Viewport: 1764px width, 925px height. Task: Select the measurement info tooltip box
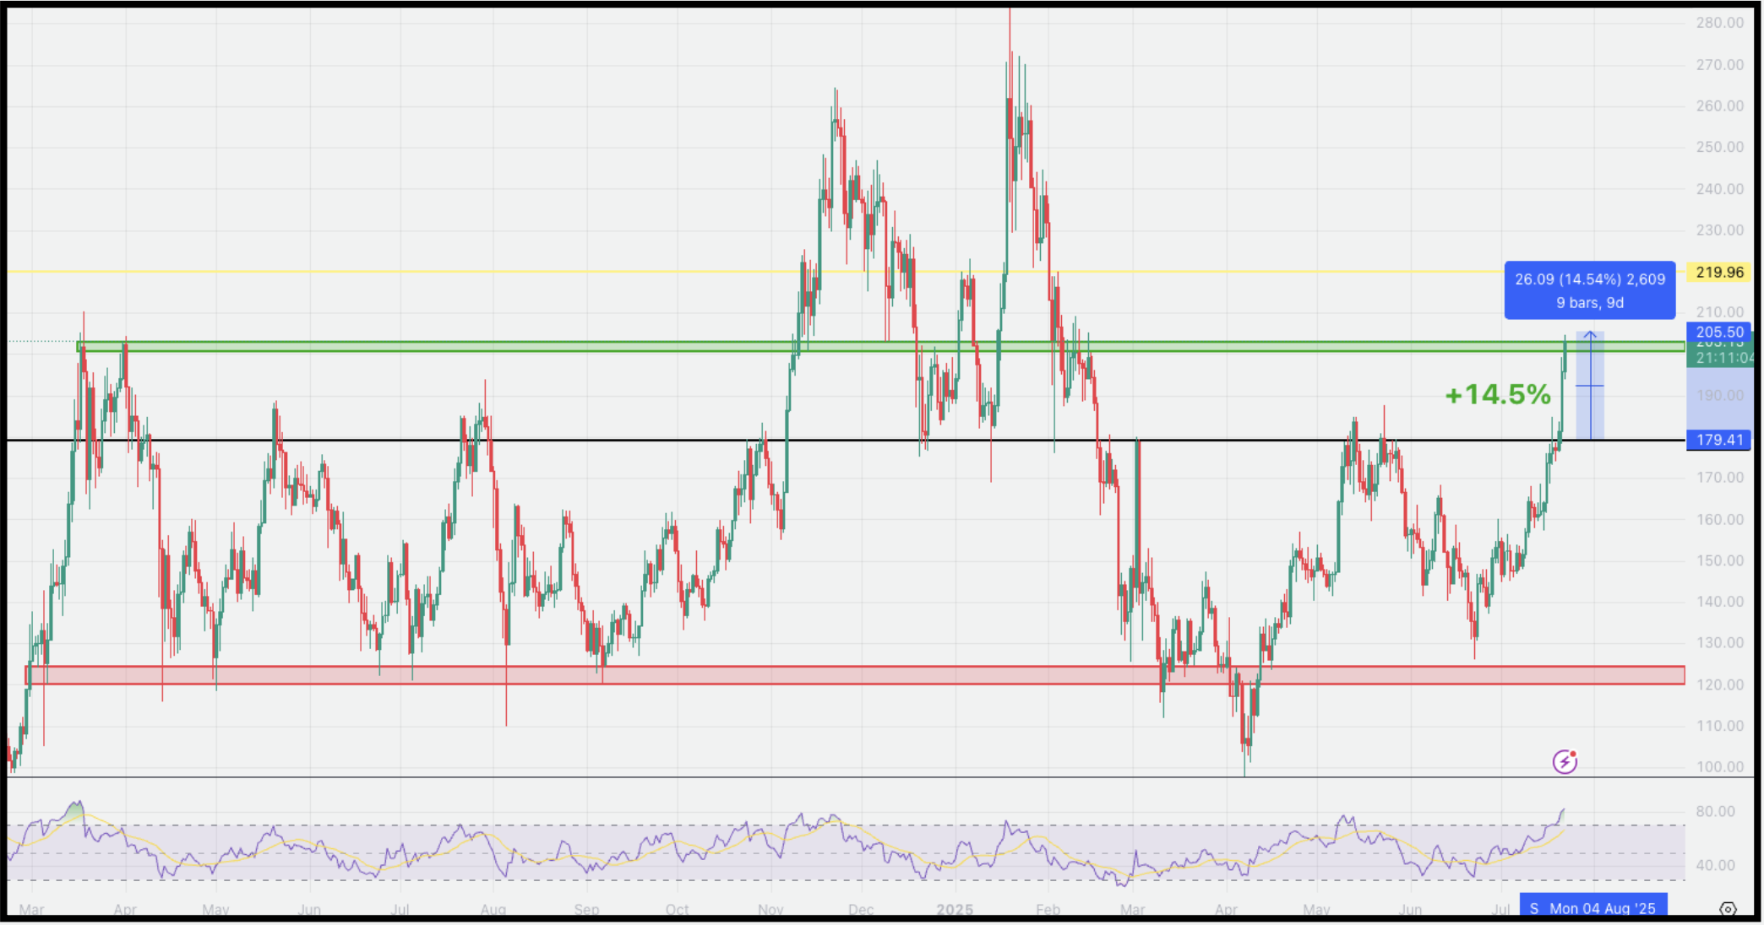point(1589,290)
